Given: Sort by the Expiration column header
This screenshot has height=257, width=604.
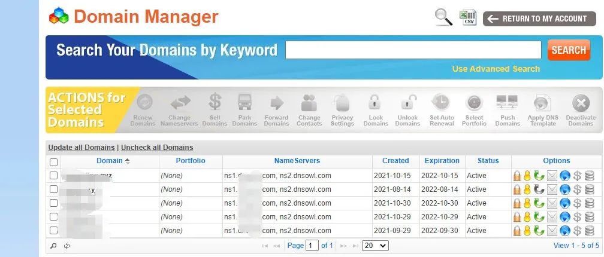Looking at the screenshot, I should click(442, 161).
